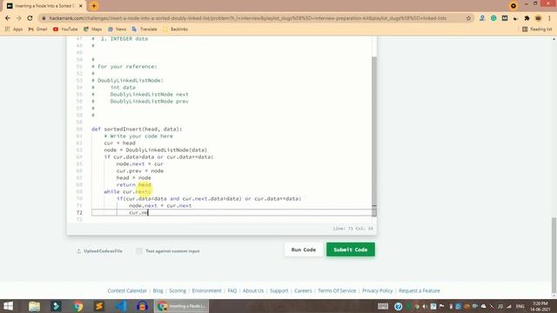The width and height of the screenshot is (557, 313).
Task: Click the Submit Code button
Action: [x=351, y=250]
